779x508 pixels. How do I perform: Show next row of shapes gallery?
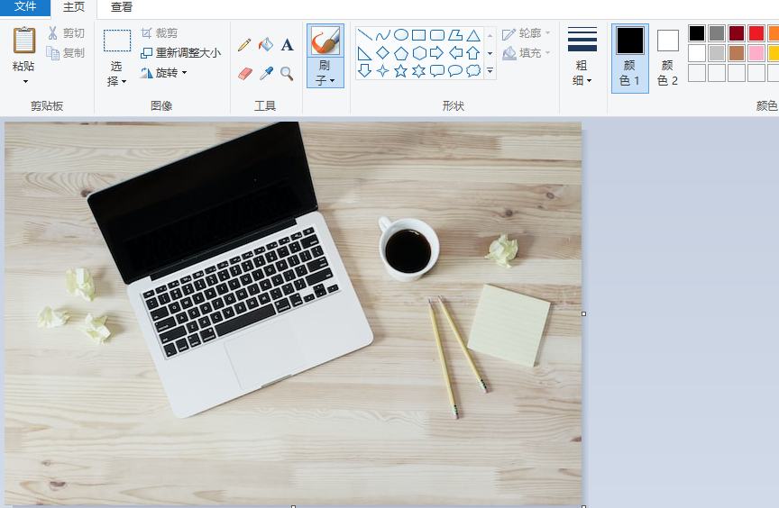490,53
